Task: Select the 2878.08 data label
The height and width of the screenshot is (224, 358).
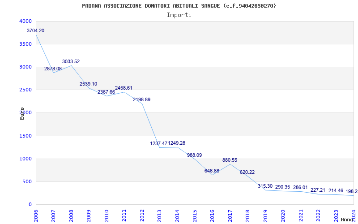Action: pyautogui.click(x=53, y=69)
